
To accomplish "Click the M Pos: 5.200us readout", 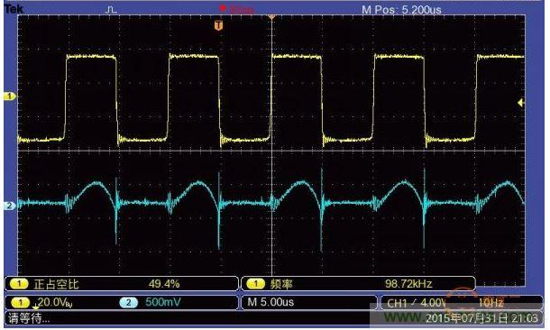I will tap(401, 10).
